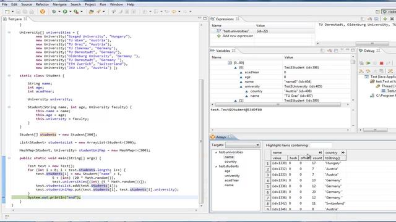Click row header number 4 in Arrays table

point(267,181)
